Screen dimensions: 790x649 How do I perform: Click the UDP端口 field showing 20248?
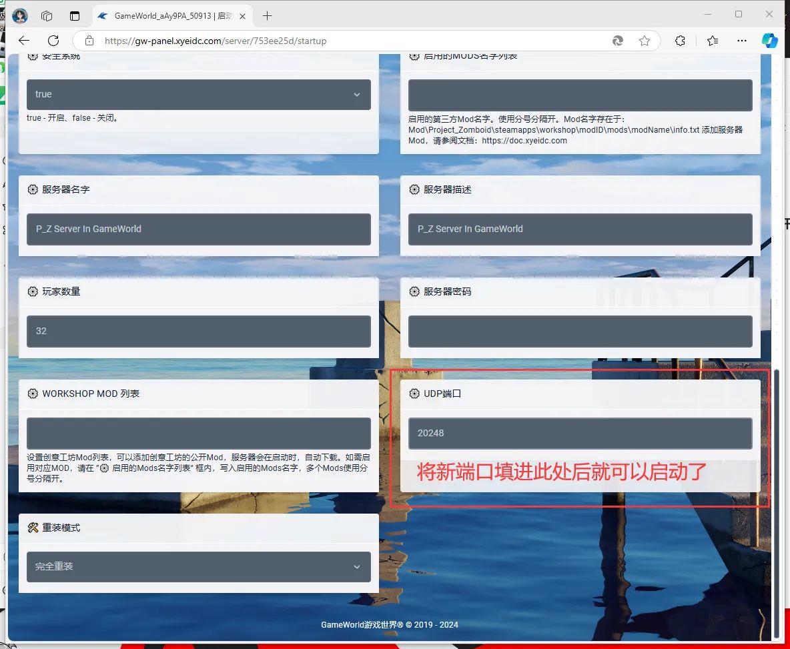pyautogui.click(x=580, y=434)
